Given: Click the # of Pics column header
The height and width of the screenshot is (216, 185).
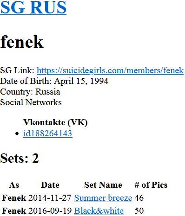Looking at the screenshot, I should 151,185.
